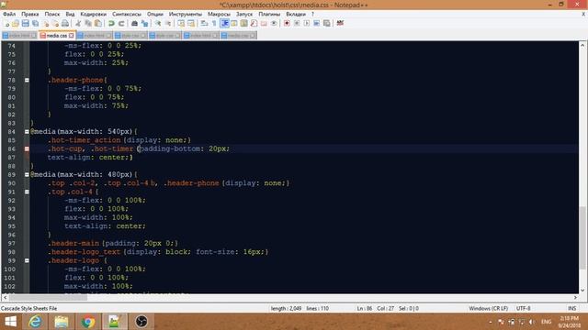Click the '.header-main' padding code line
Viewport: 588px width, 330px height.
pos(112,244)
